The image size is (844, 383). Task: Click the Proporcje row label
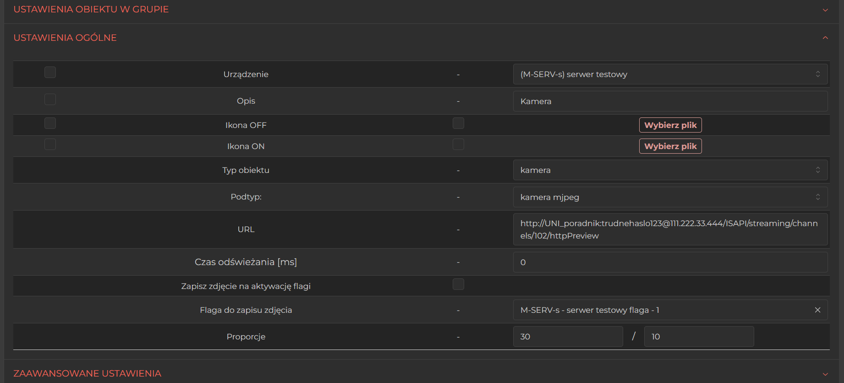(246, 337)
